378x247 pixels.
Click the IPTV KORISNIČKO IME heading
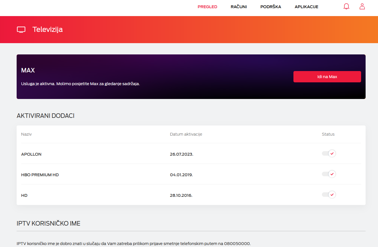coord(48,224)
